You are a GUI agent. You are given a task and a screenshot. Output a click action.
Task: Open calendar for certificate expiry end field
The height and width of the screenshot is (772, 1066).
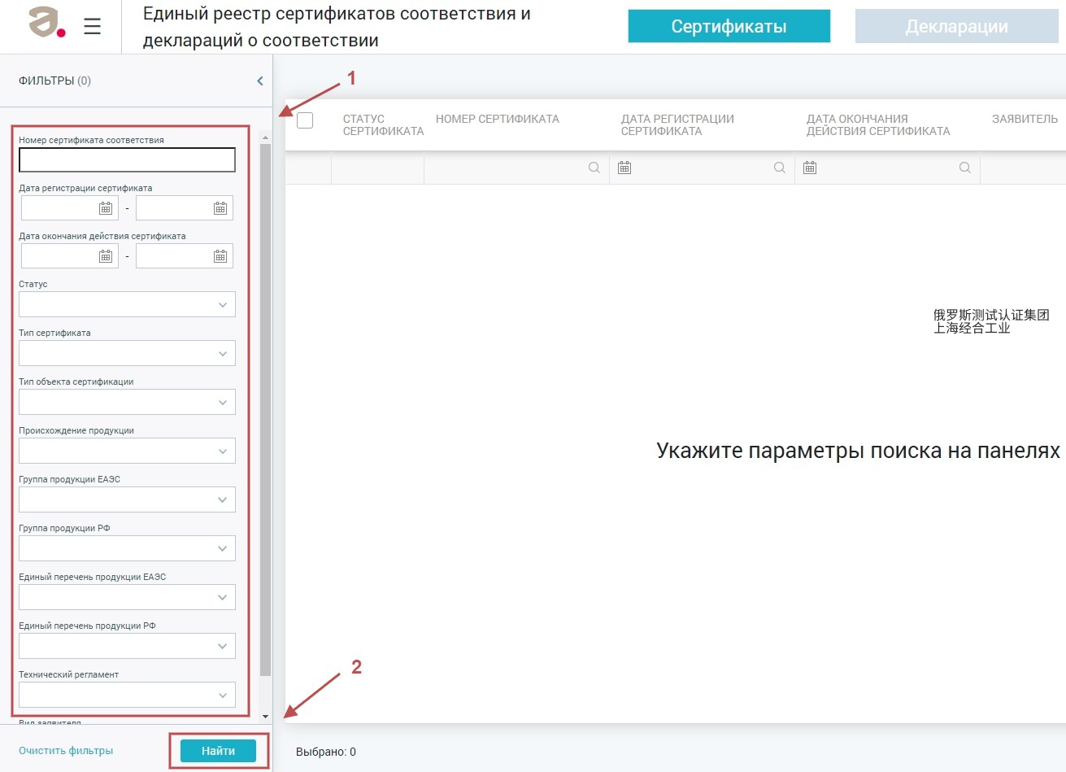pyautogui.click(x=220, y=256)
